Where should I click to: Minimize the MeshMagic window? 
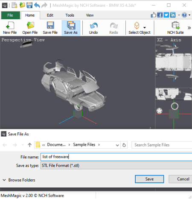[154, 5]
